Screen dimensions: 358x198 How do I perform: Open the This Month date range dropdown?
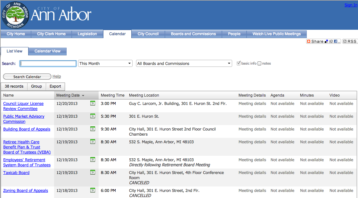coord(105,63)
